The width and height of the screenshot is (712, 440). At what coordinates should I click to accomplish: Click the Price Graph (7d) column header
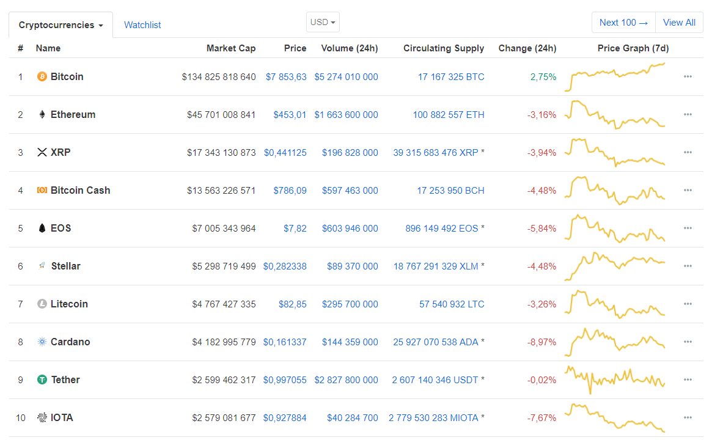click(x=633, y=48)
